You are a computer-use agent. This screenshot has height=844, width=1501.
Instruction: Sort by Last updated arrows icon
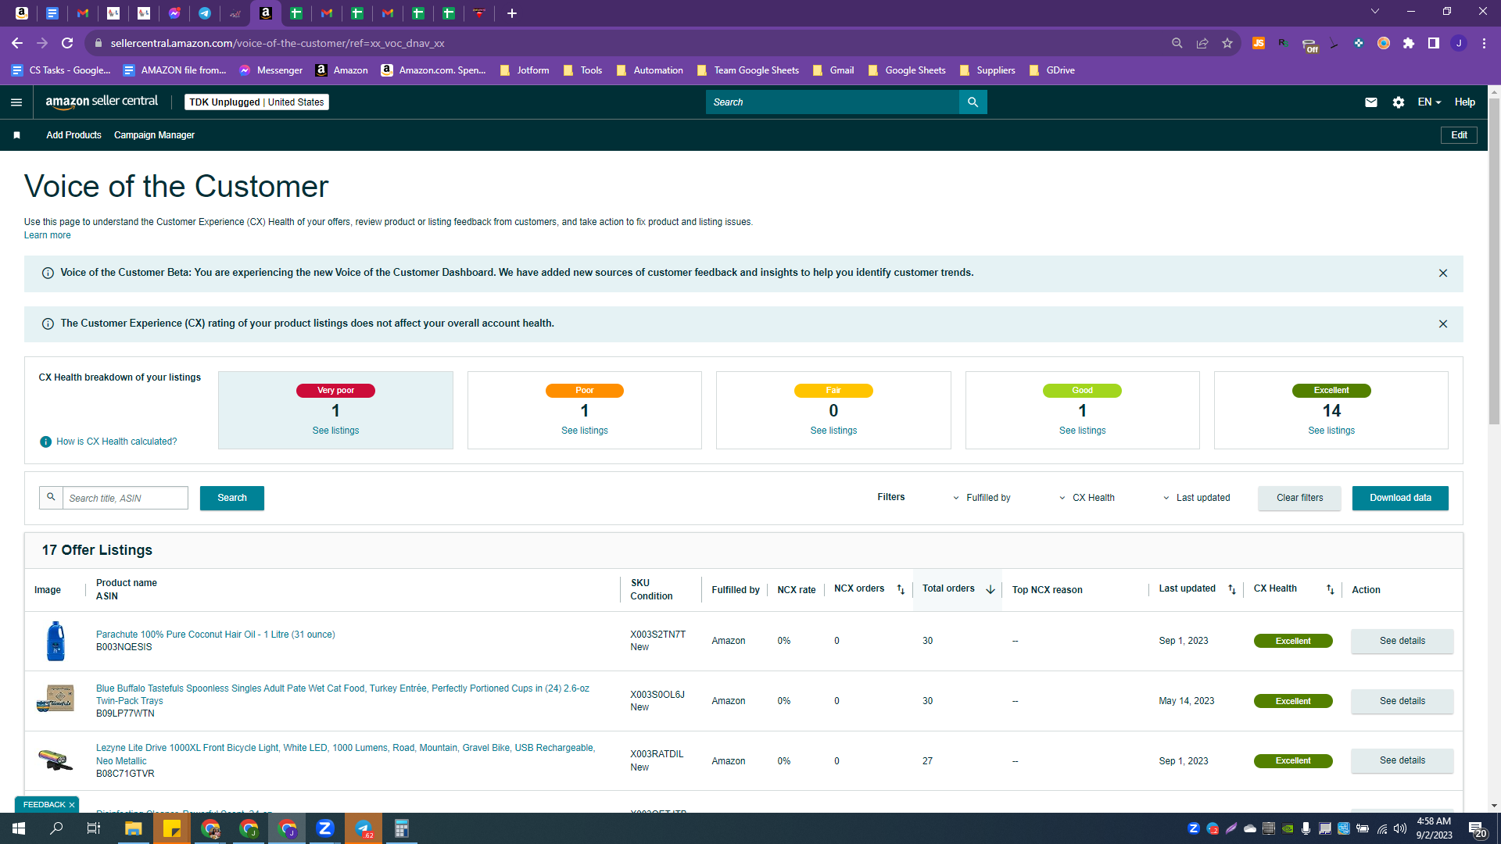(x=1232, y=590)
